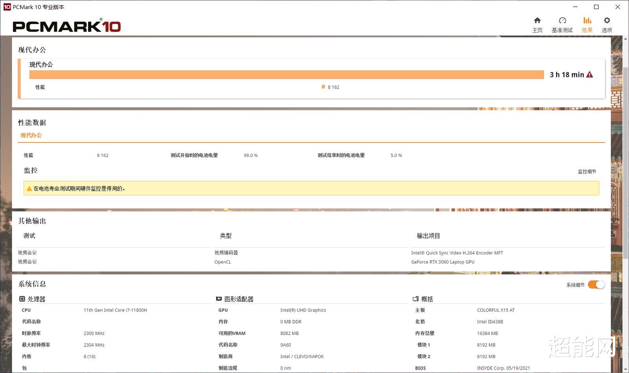
Task: Click Intel(R) UHD Graphics GPU value
Action: 303,310
